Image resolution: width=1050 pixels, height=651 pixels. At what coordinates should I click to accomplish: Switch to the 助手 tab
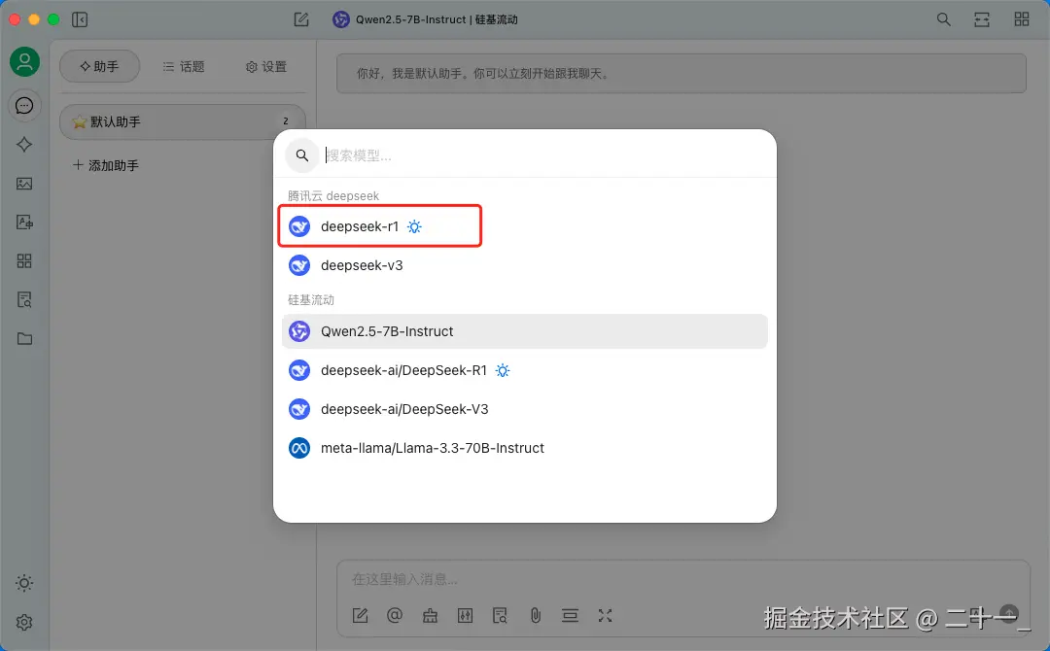point(100,66)
